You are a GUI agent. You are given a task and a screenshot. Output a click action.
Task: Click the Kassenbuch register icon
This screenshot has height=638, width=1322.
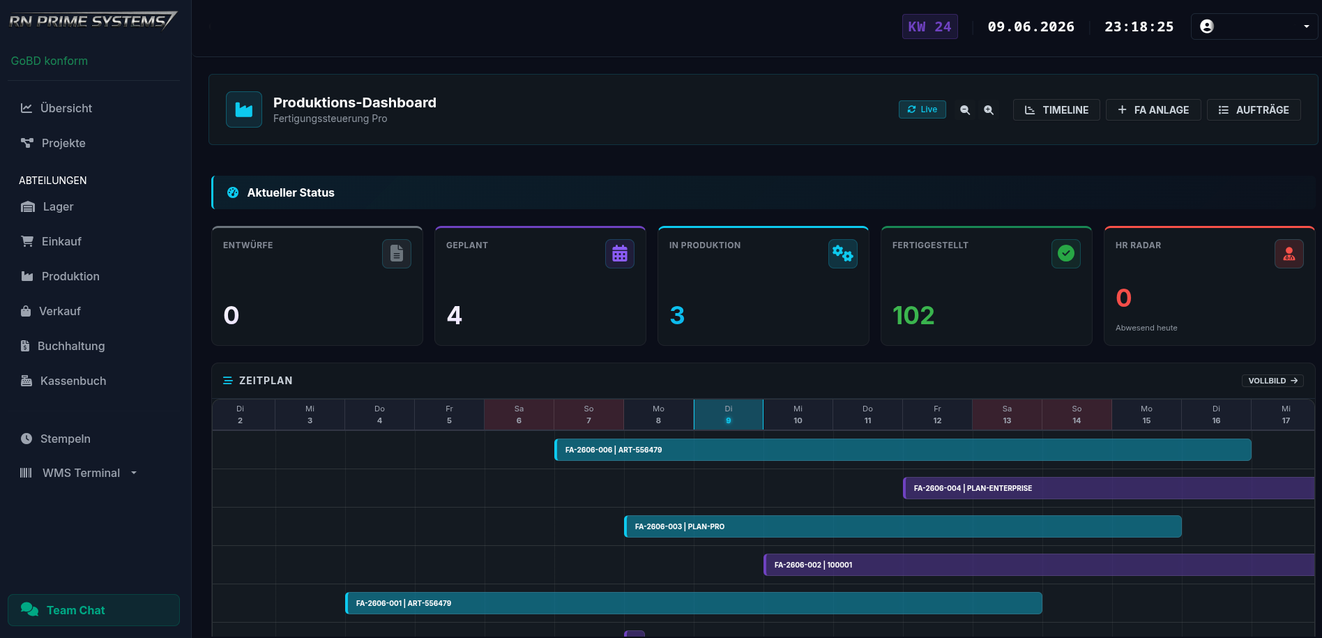click(26, 381)
